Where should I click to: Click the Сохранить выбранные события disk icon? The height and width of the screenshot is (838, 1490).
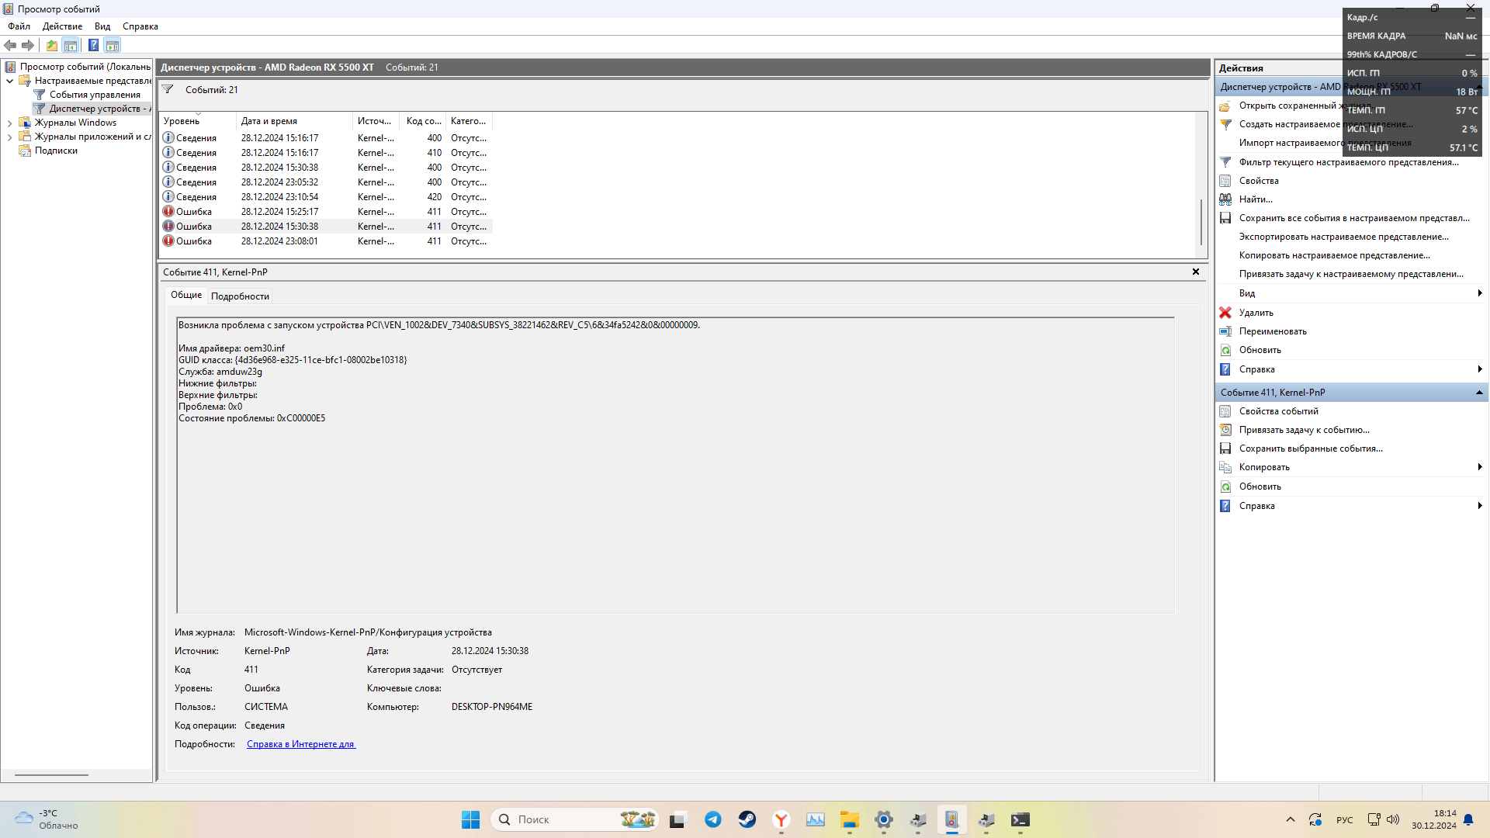[1225, 448]
